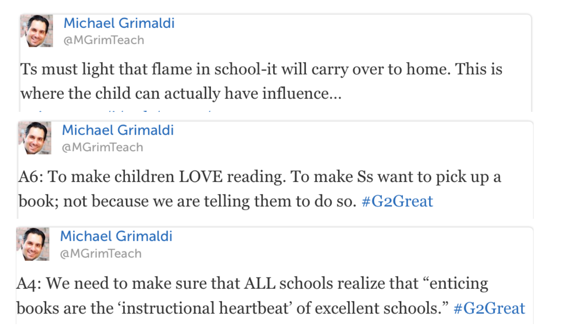Open the #G2Great hashtag after "excellent schools."
This screenshot has width=561, height=334.
pos(490,308)
